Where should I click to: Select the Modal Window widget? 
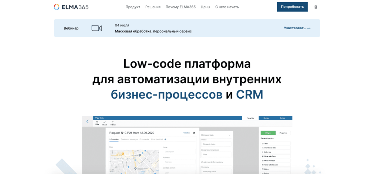point(275,160)
